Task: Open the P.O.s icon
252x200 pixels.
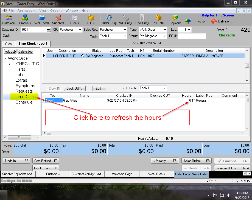Action: pyautogui.click(x=91, y=19)
